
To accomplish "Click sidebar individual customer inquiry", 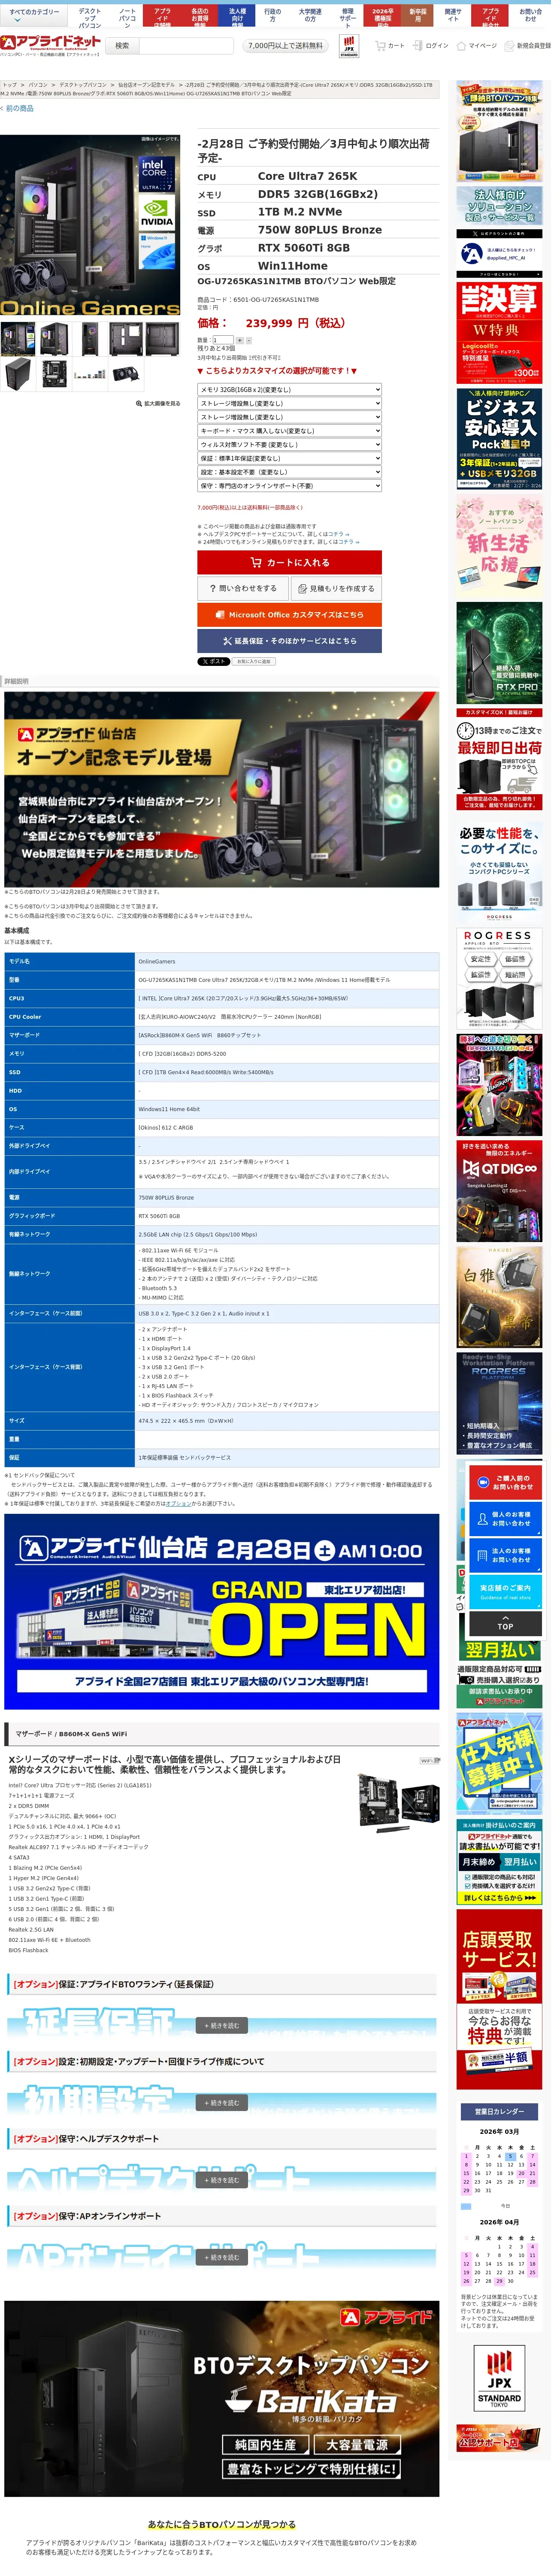I will pyautogui.click(x=505, y=1518).
